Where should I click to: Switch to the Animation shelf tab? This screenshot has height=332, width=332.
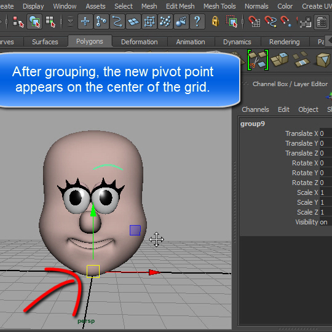[191, 42]
